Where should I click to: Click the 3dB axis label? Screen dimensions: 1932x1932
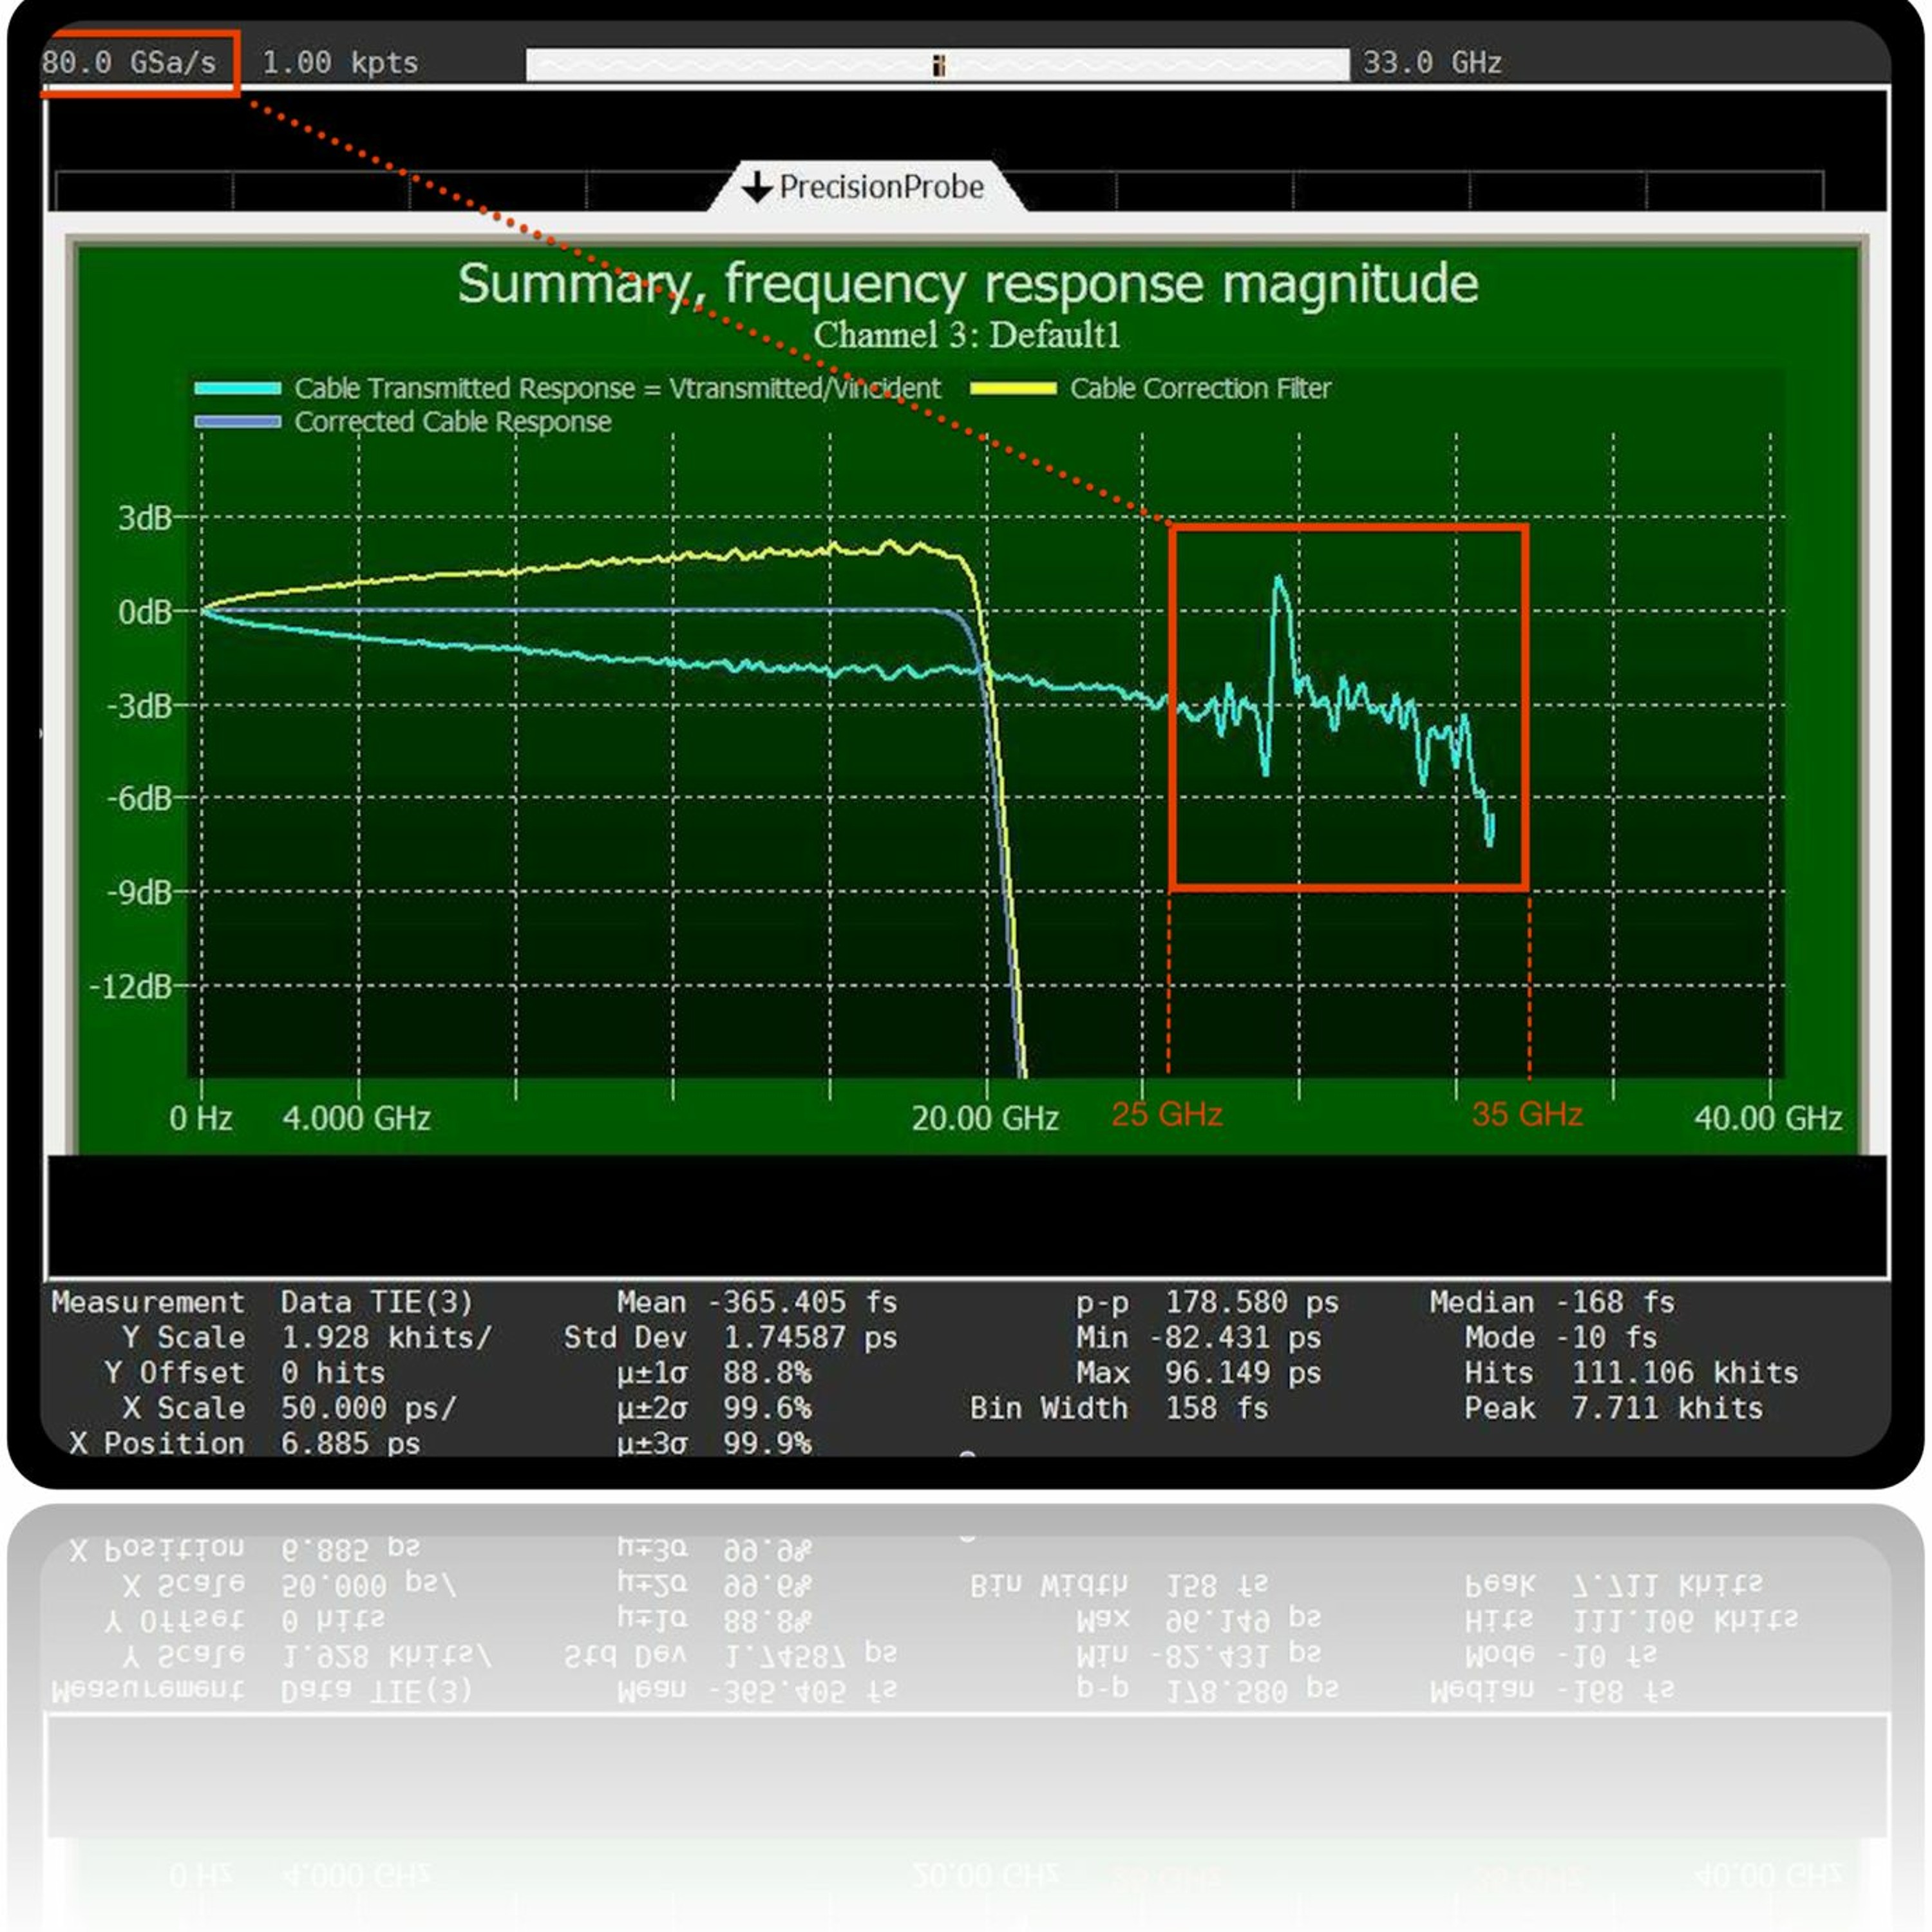coord(145,518)
